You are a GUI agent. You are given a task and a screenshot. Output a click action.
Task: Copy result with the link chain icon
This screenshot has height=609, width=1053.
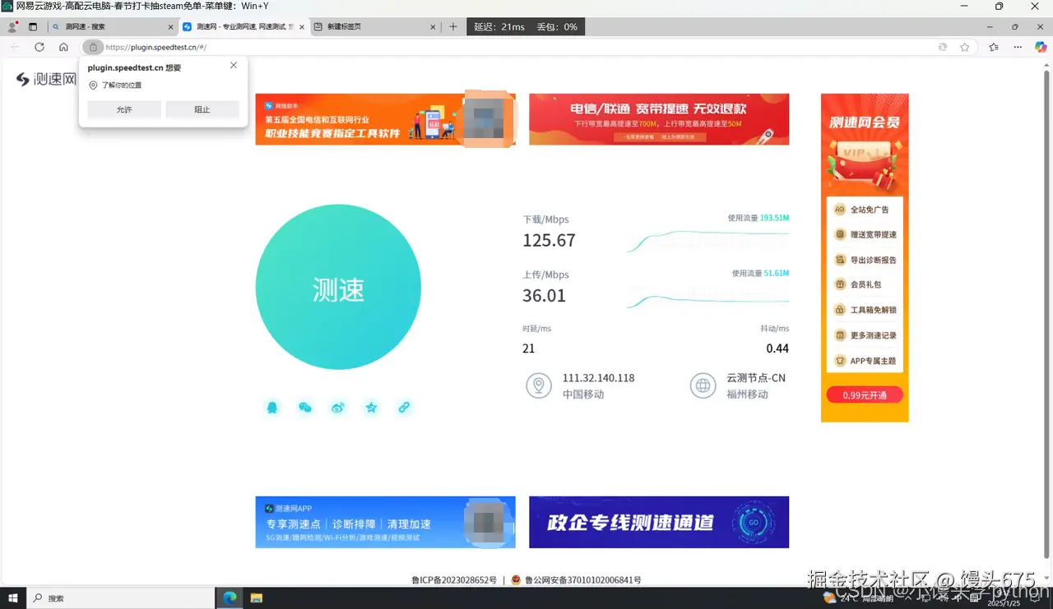pyautogui.click(x=404, y=407)
